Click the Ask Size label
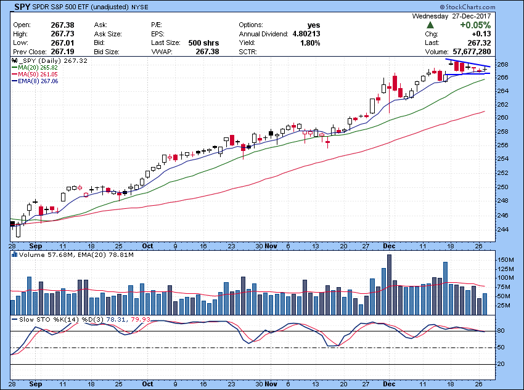Image resolution: width=524 pixels, height=390 pixels. (x=108, y=34)
